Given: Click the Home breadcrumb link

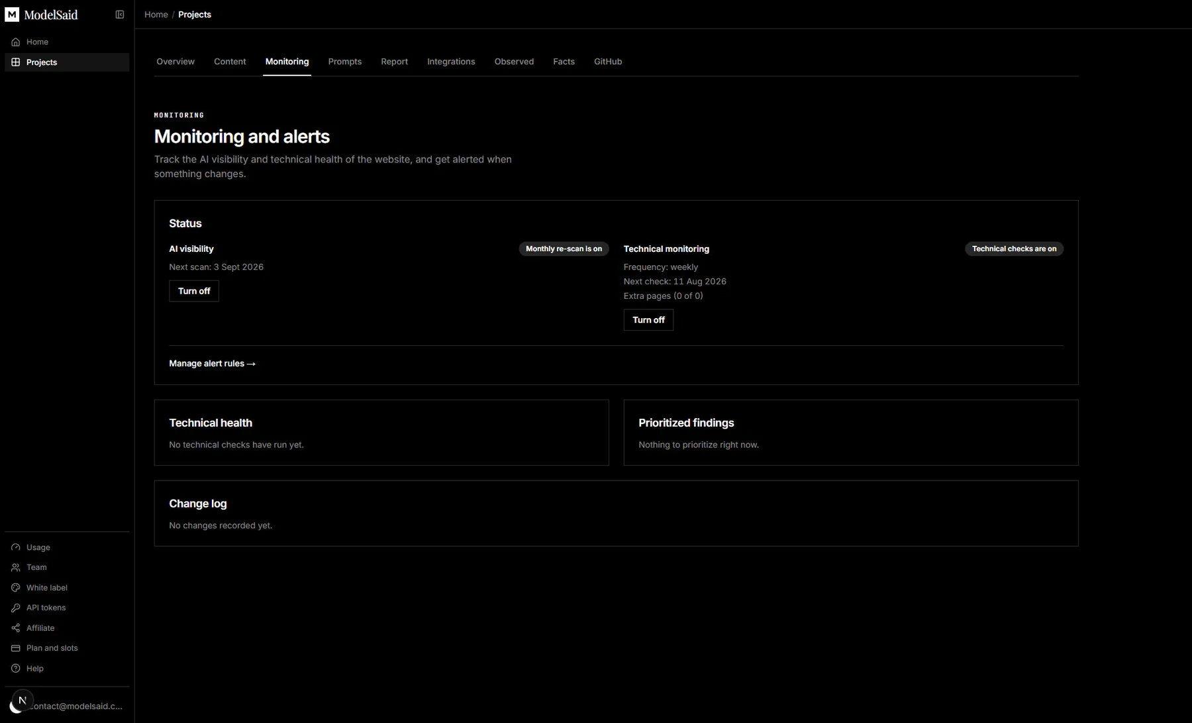Looking at the screenshot, I should 156,15.
